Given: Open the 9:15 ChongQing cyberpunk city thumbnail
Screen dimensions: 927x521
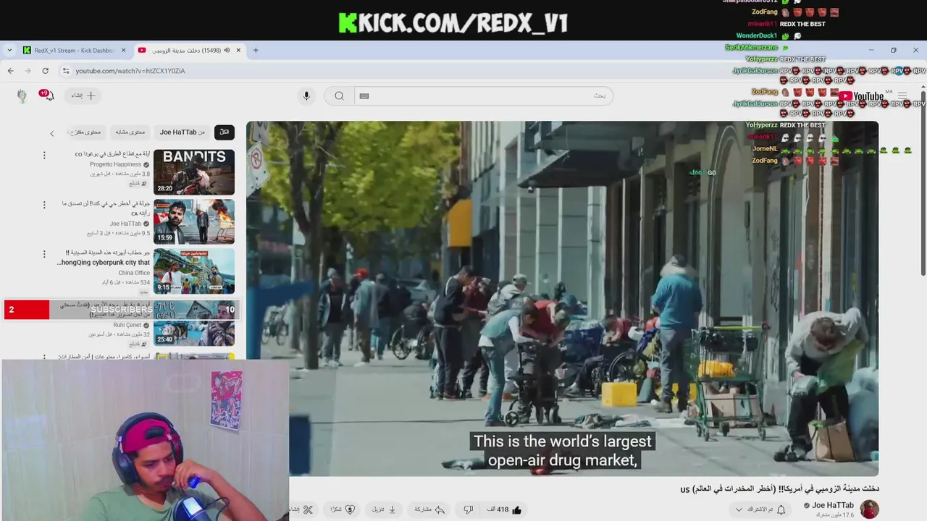Looking at the screenshot, I should [194, 271].
